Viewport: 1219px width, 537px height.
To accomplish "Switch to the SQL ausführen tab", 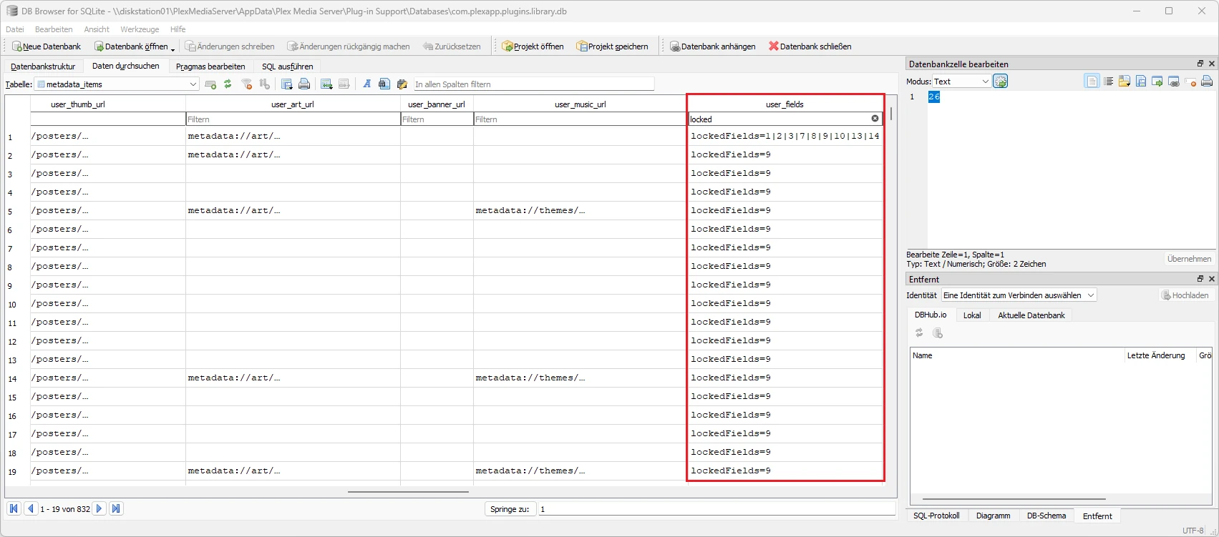I will [x=287, y=66].
